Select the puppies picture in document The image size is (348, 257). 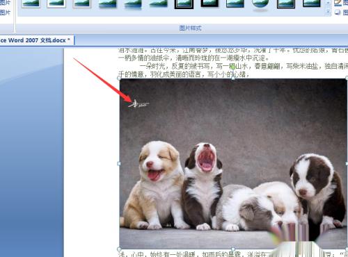coord(233,164)
